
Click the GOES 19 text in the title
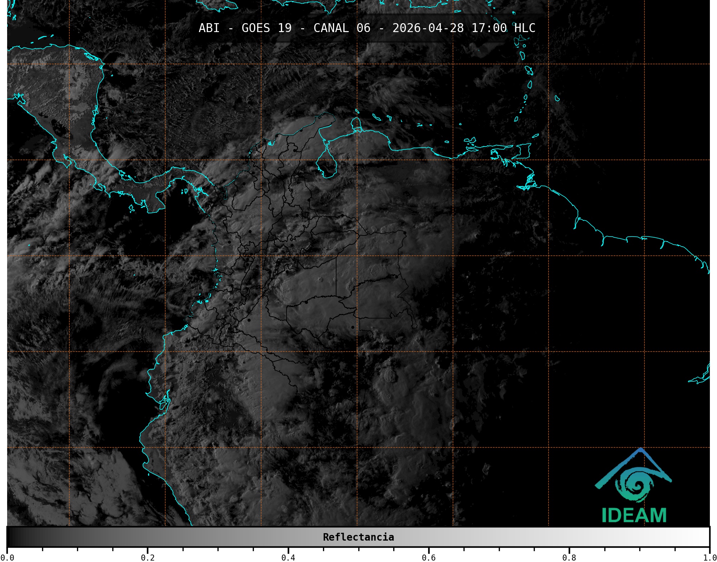266,28
